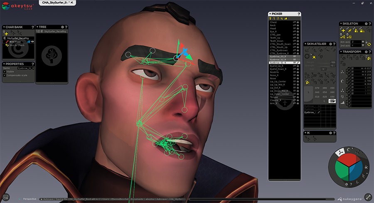Edit the Name field Eyebrow_01_R
Viewport: 374px width, 203px height.
point(26,68)
